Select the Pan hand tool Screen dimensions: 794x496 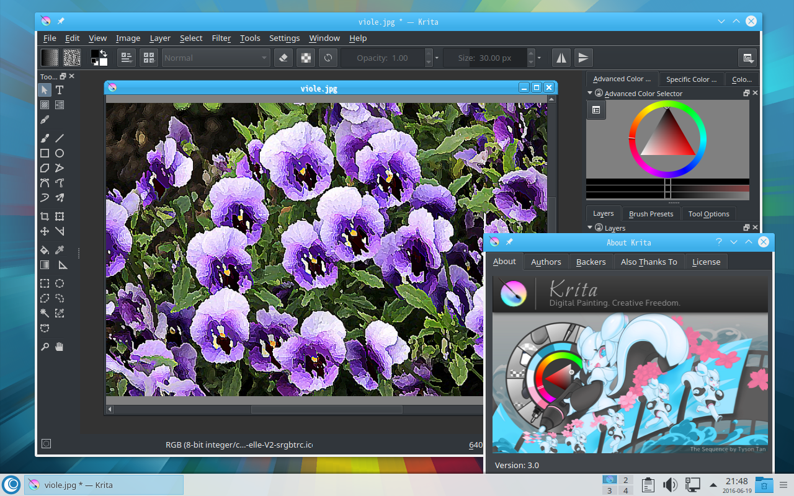coord(60,347)
